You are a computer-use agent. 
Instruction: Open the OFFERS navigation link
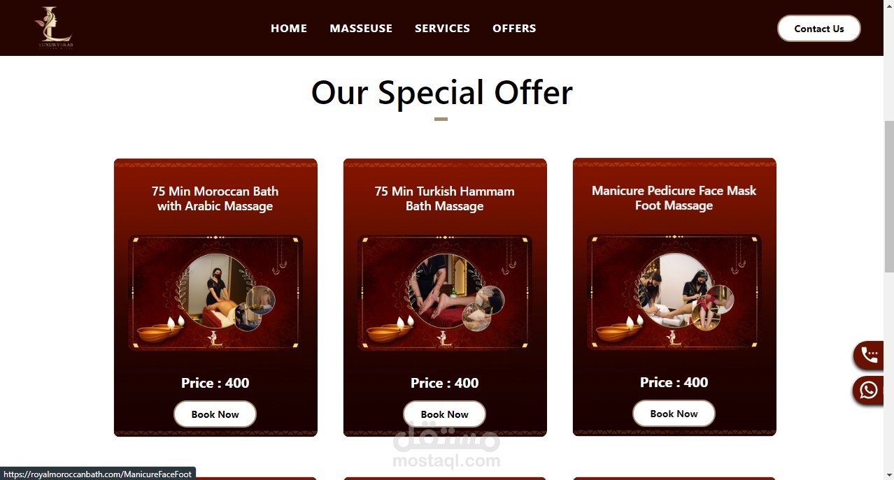pyautogui.click(x=514, y=28)
